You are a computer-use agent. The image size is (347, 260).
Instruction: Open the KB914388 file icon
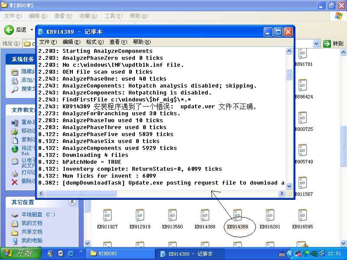click(x=205, y=215)
